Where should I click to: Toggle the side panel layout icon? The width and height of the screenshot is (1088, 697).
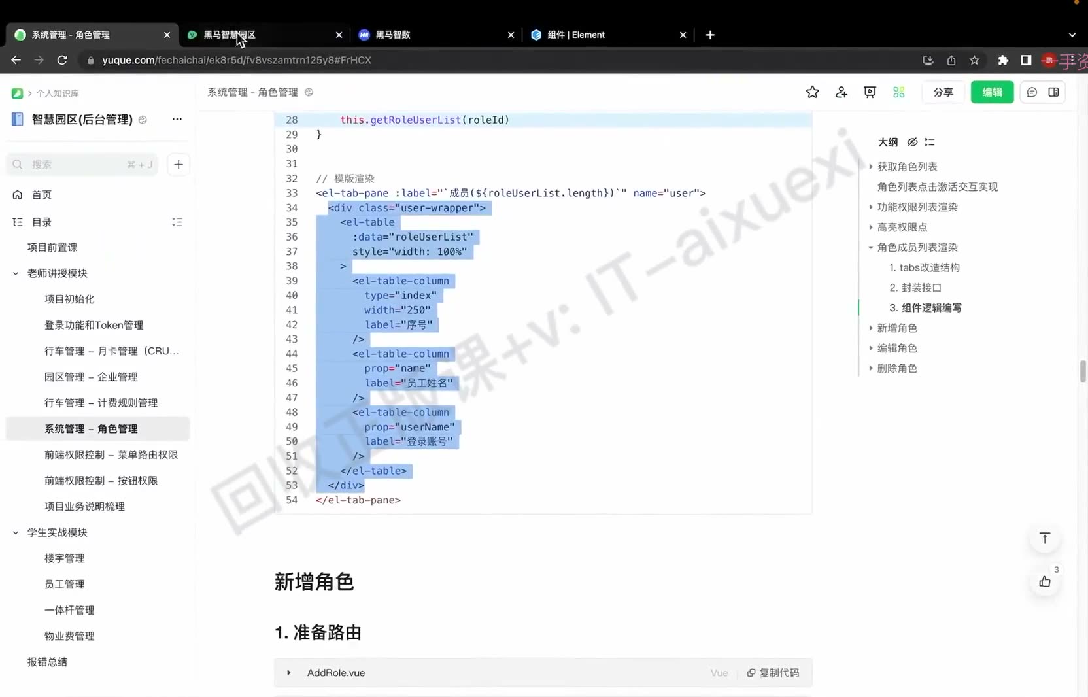coord(1053,92)
